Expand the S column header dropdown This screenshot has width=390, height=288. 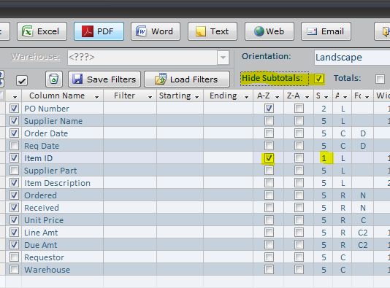(x=326, y=97)
